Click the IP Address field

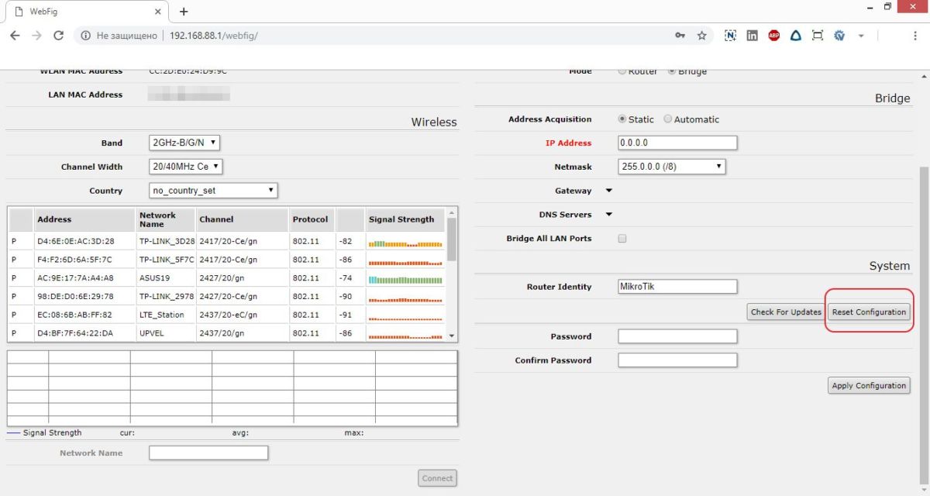tap(677, 143)
